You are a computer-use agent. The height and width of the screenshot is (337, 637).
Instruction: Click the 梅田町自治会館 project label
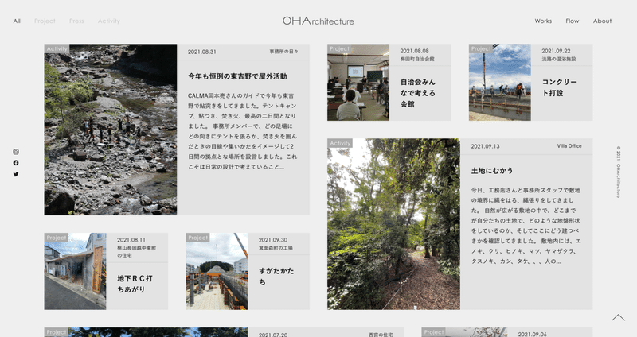click(417, 59)
